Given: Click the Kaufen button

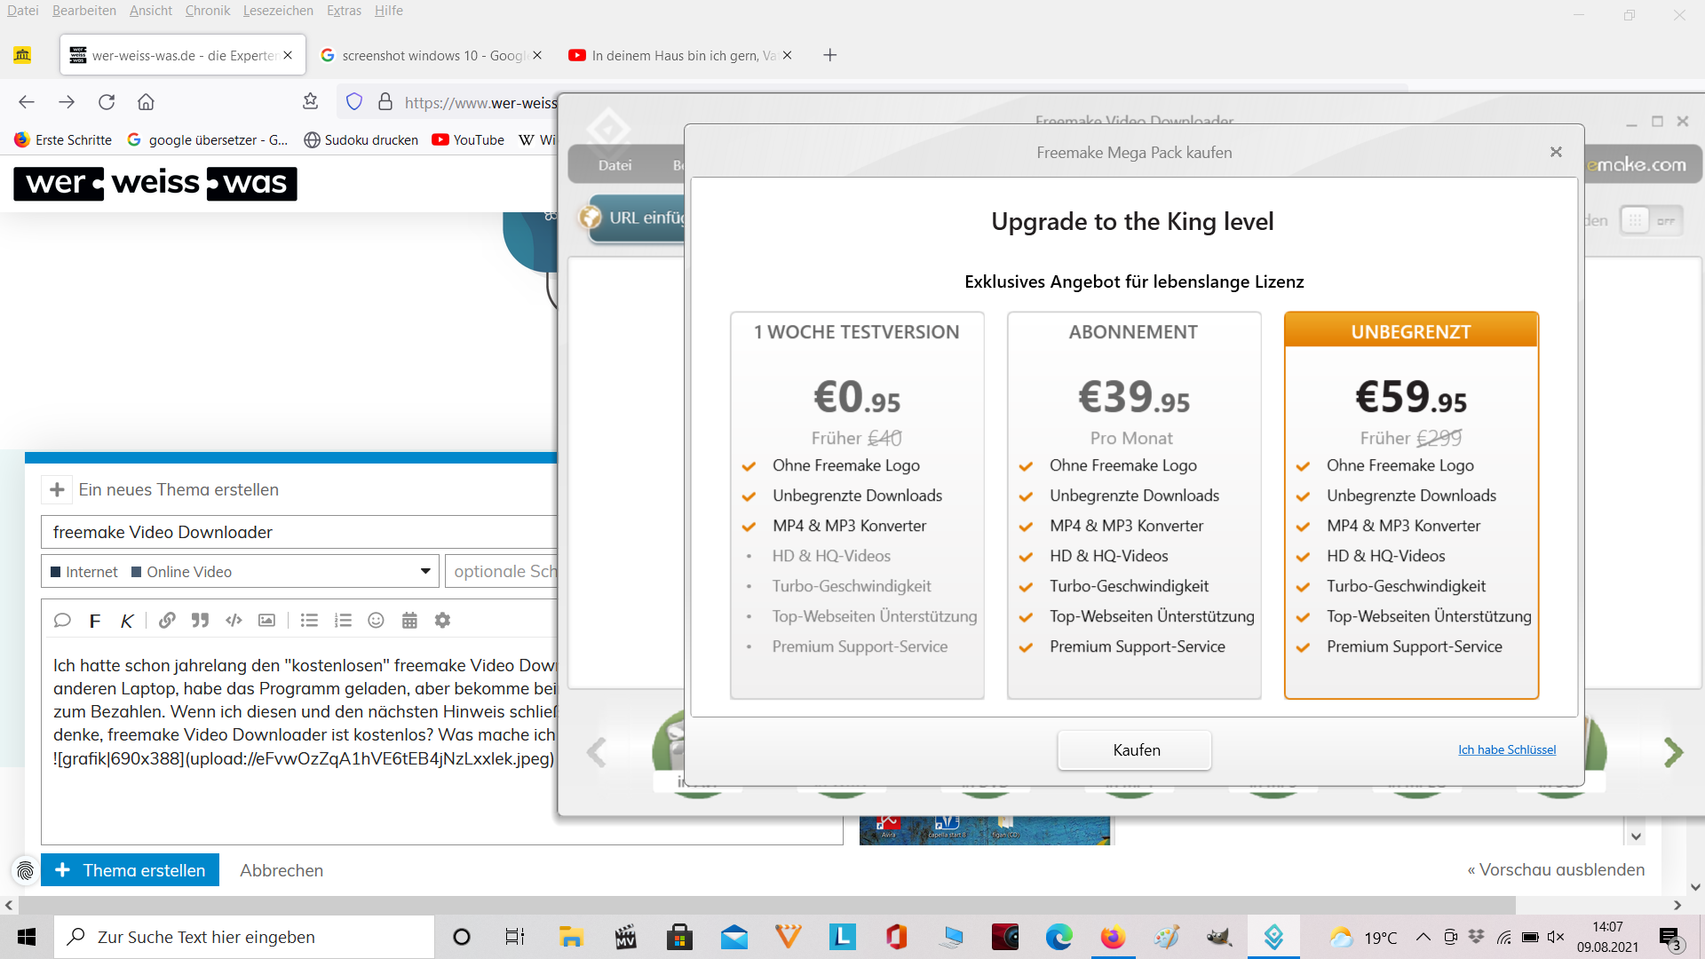Looking at the screenshot, I should click(x=1135, y=750).
